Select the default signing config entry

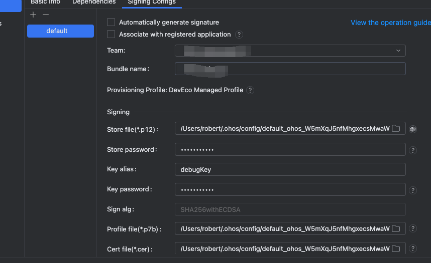60,31
